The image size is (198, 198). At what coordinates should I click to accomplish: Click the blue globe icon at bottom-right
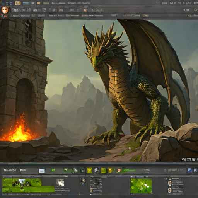pyautogui.click(x=189, y=171)
